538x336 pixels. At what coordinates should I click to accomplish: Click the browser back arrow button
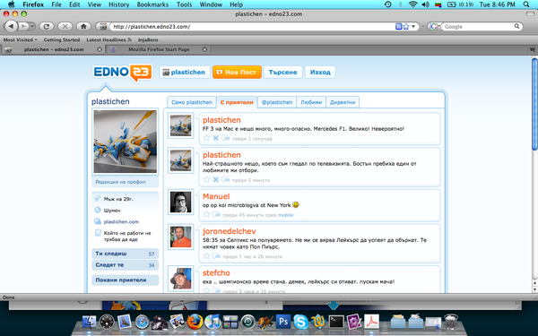(11, 26)
